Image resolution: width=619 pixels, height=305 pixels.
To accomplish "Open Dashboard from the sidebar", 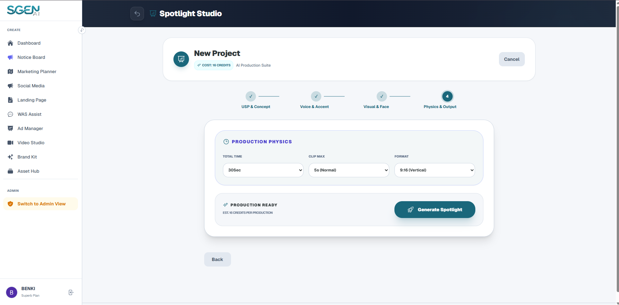I will [41, 43].
